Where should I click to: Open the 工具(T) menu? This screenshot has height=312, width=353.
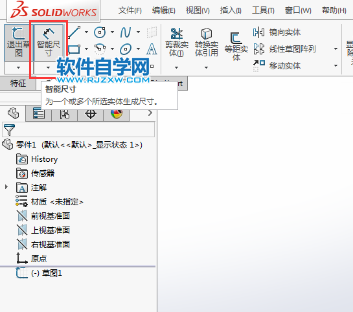pyautogui.click(x=263, y=10)
